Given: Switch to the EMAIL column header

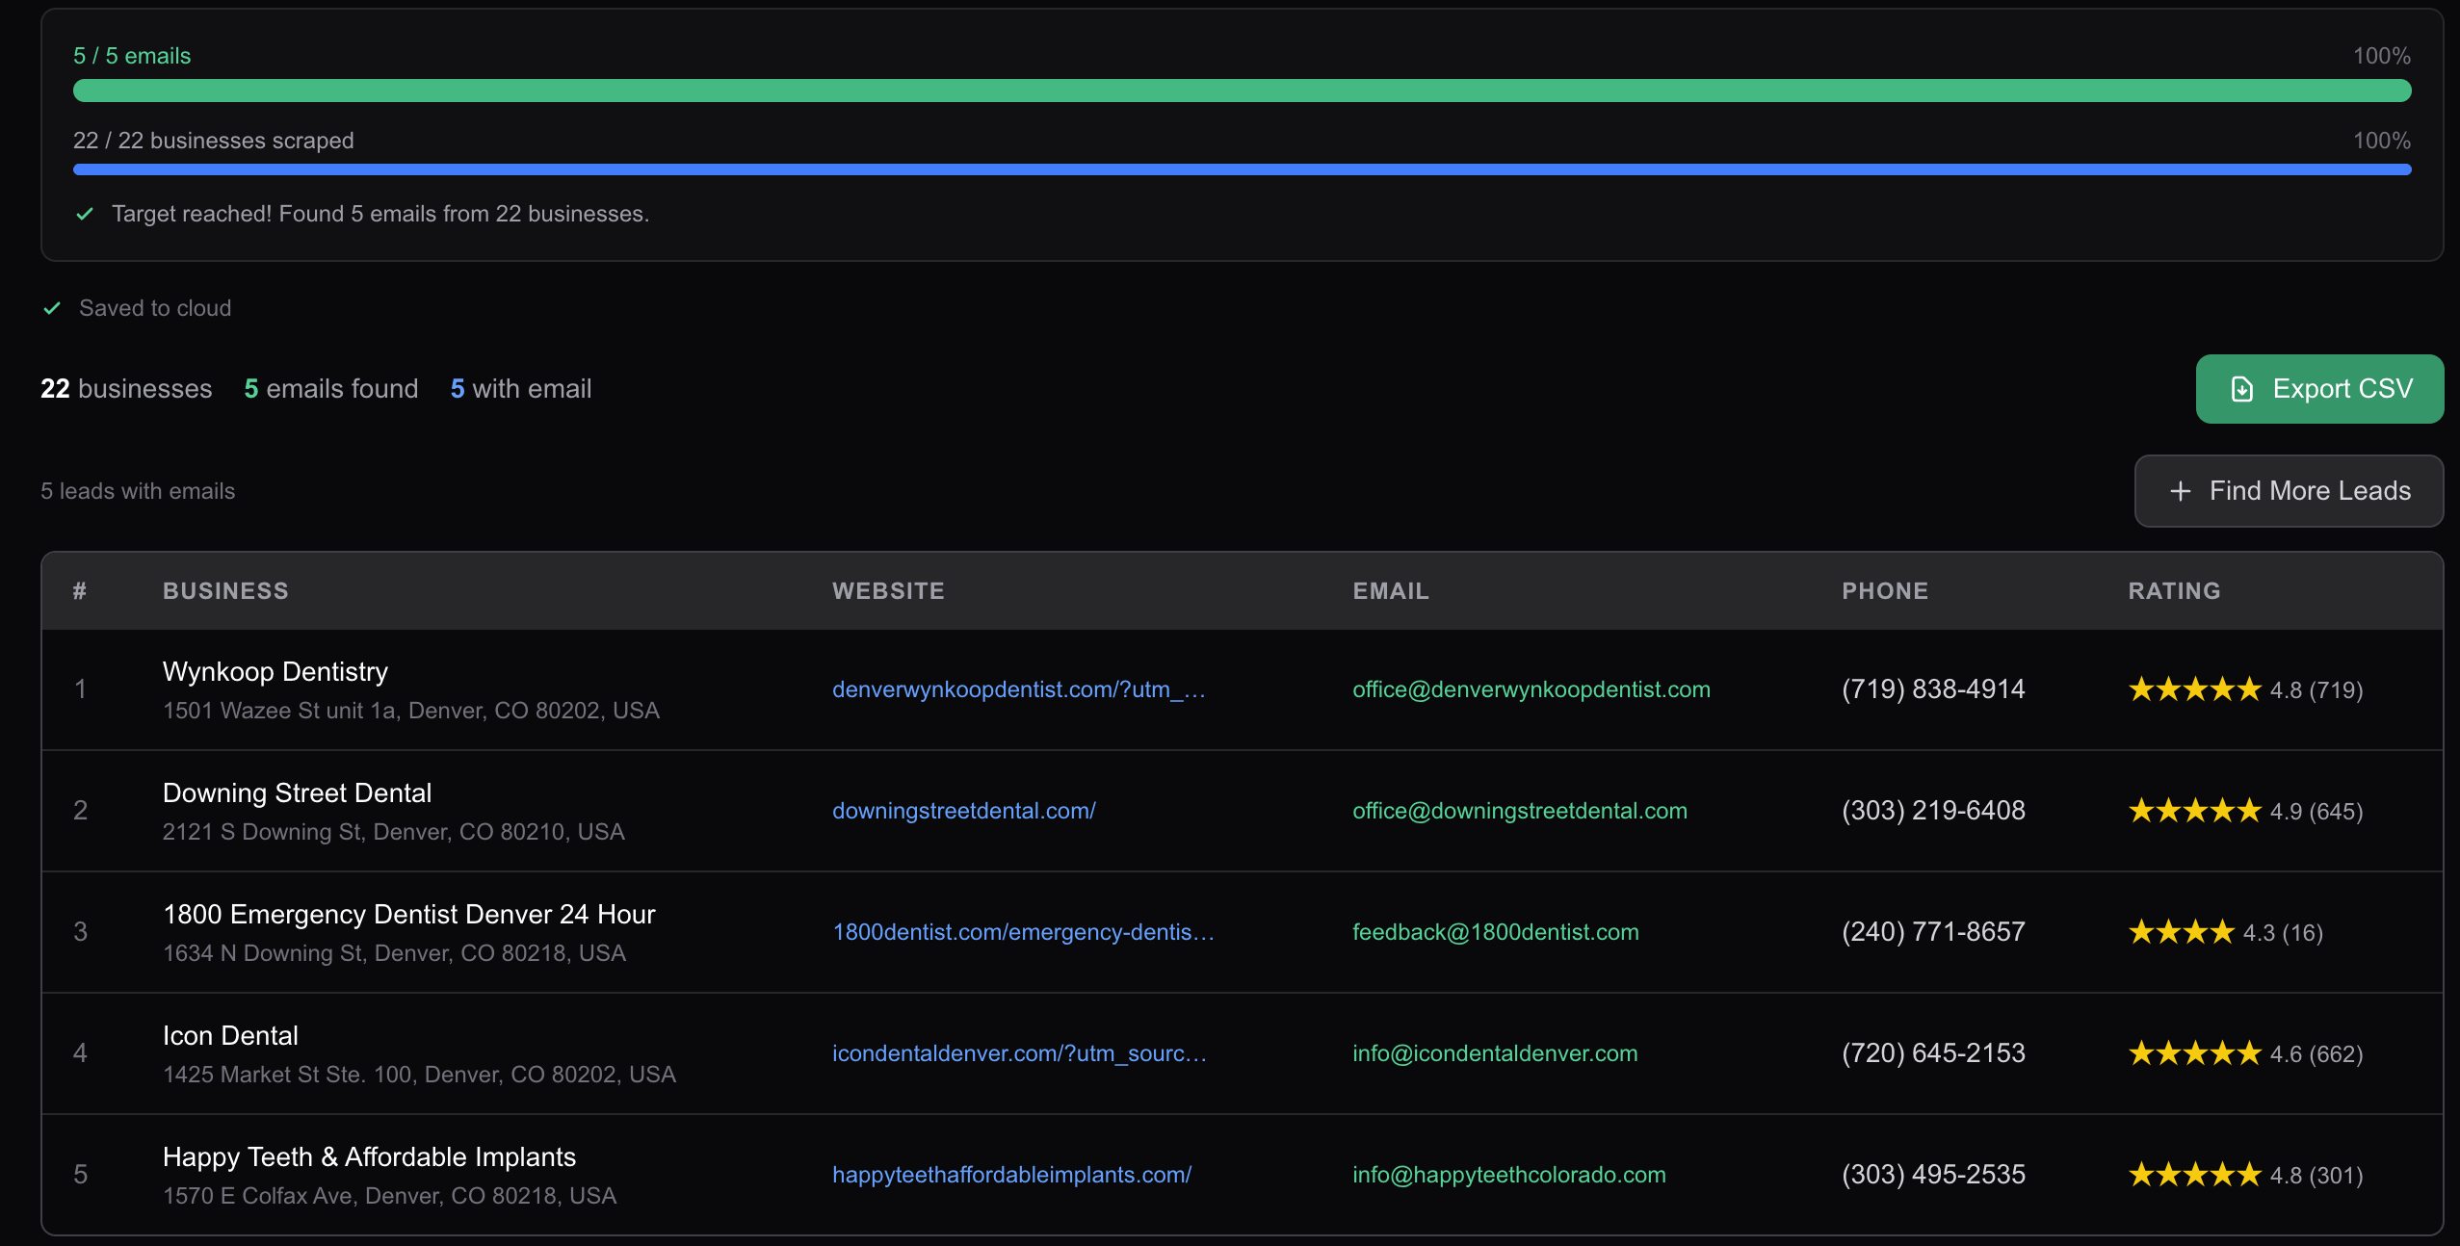Looking at the screenshot, I should coord(1390,590).
